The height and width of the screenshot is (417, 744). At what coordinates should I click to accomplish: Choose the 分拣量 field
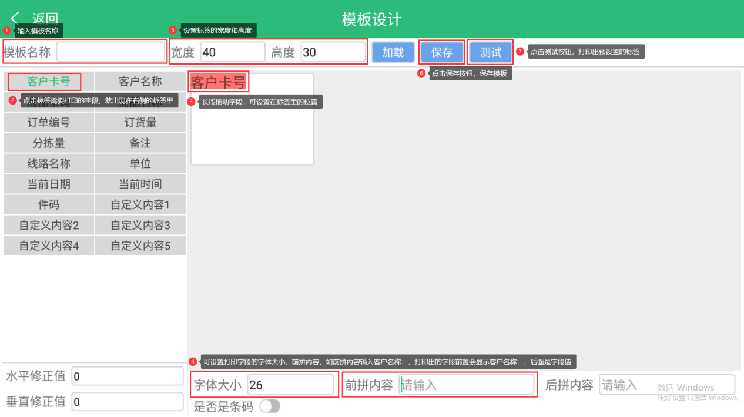point(49,143)
